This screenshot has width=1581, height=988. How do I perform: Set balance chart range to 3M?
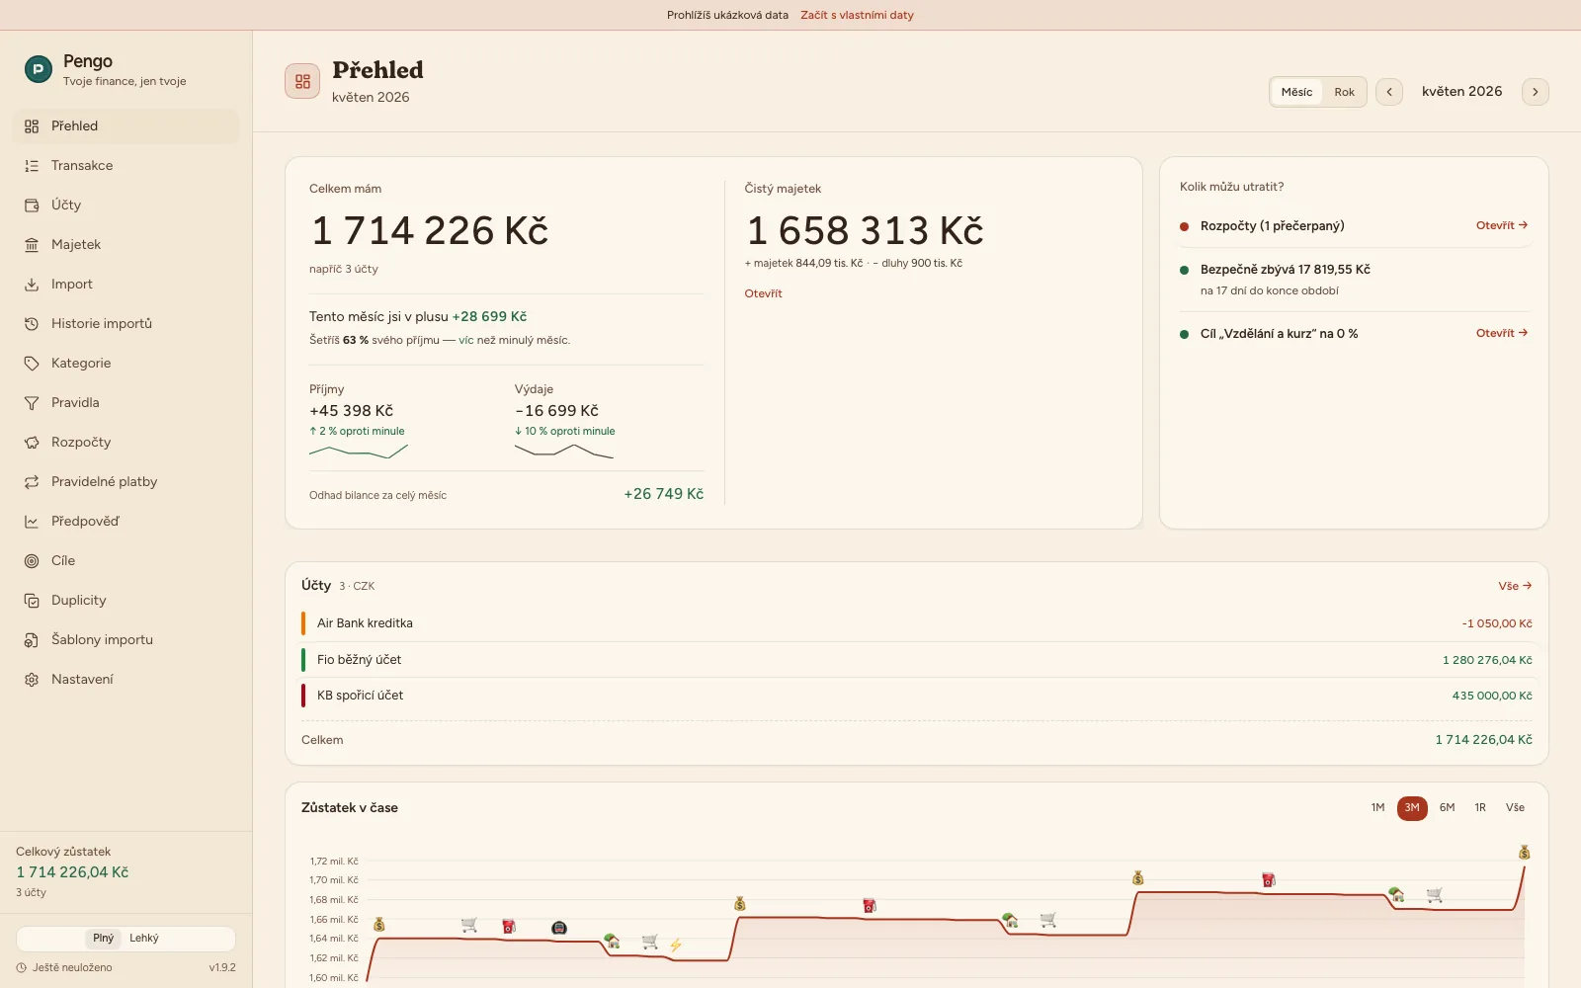pyautogui.click(x=1412, y=808)
